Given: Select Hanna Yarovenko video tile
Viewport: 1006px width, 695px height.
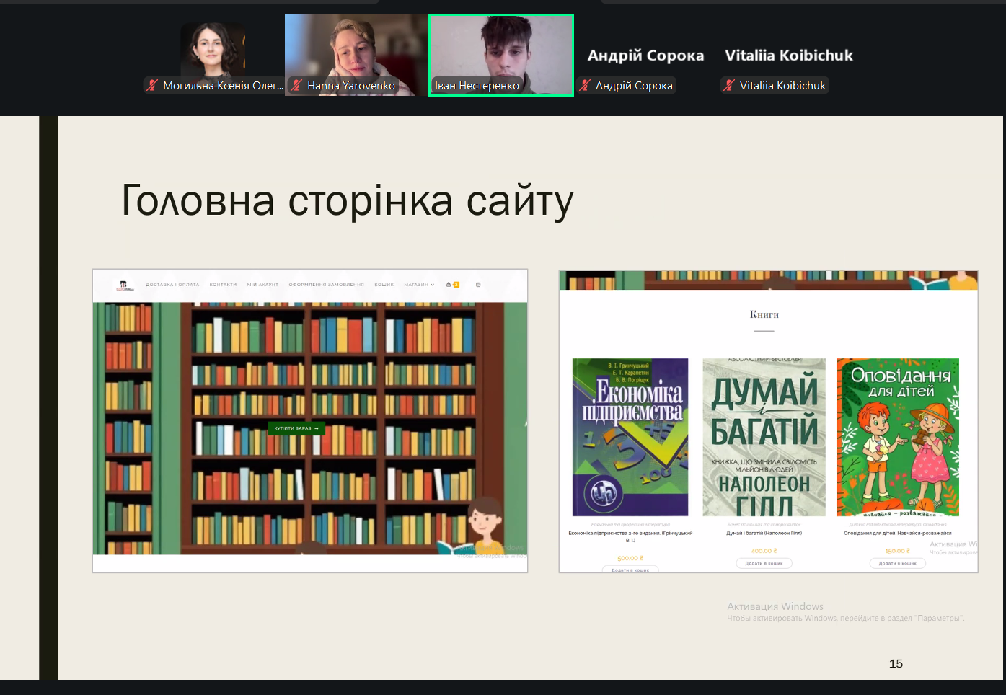Looking at the screenshot, I should coord(356,55).
